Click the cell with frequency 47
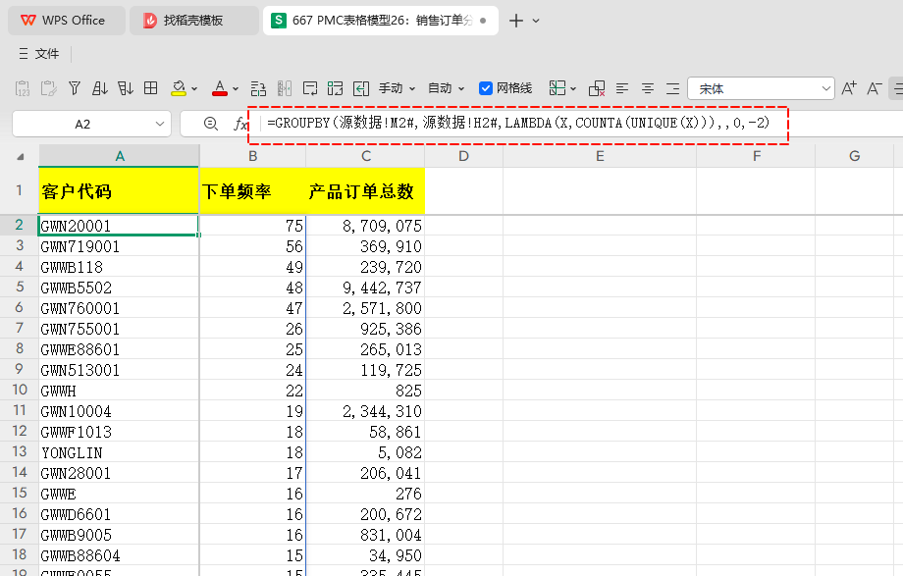 tap(253, 308)
